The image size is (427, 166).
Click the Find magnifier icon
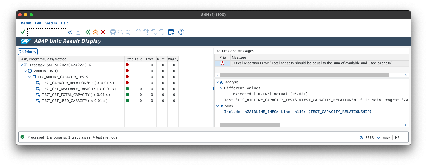[121, 32]
